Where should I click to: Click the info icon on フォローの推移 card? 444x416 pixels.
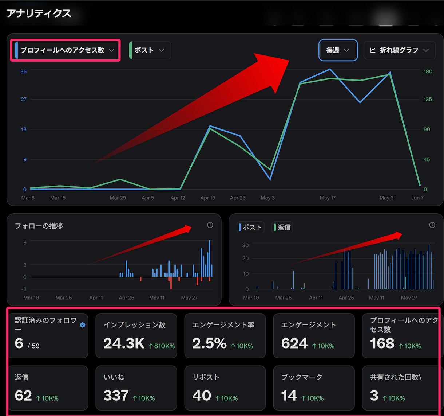(x=210, y=225)
